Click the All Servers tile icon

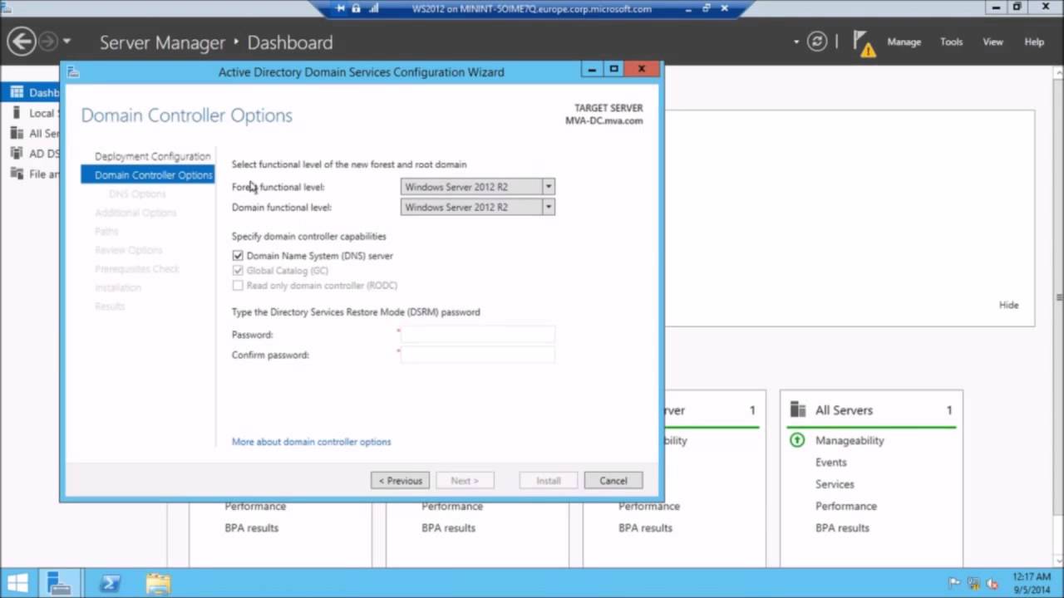pyautogui.click(x=798, y=409)
